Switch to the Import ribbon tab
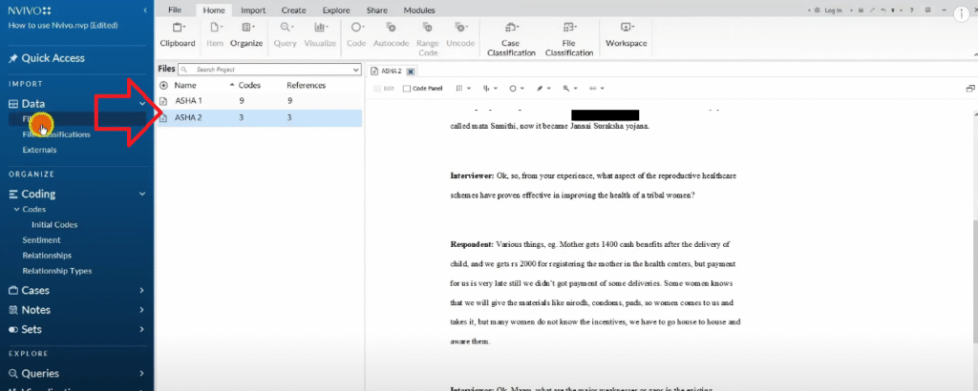978x391 pixels. pos(253,10)
